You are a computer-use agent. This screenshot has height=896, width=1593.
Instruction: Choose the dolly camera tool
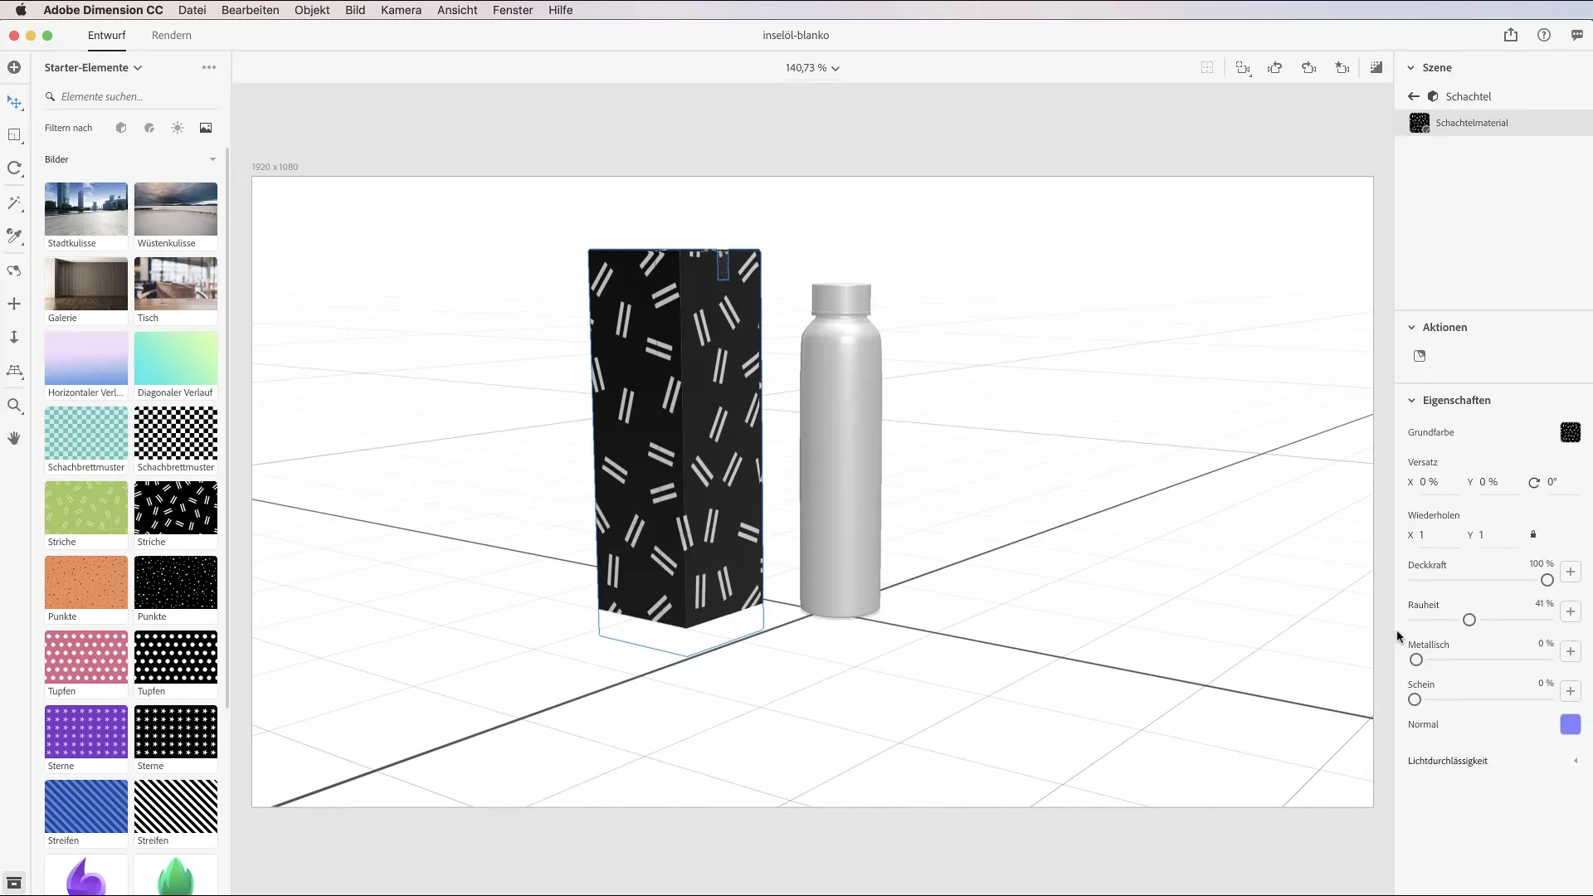pyautogui.click(x=14, y=337)
